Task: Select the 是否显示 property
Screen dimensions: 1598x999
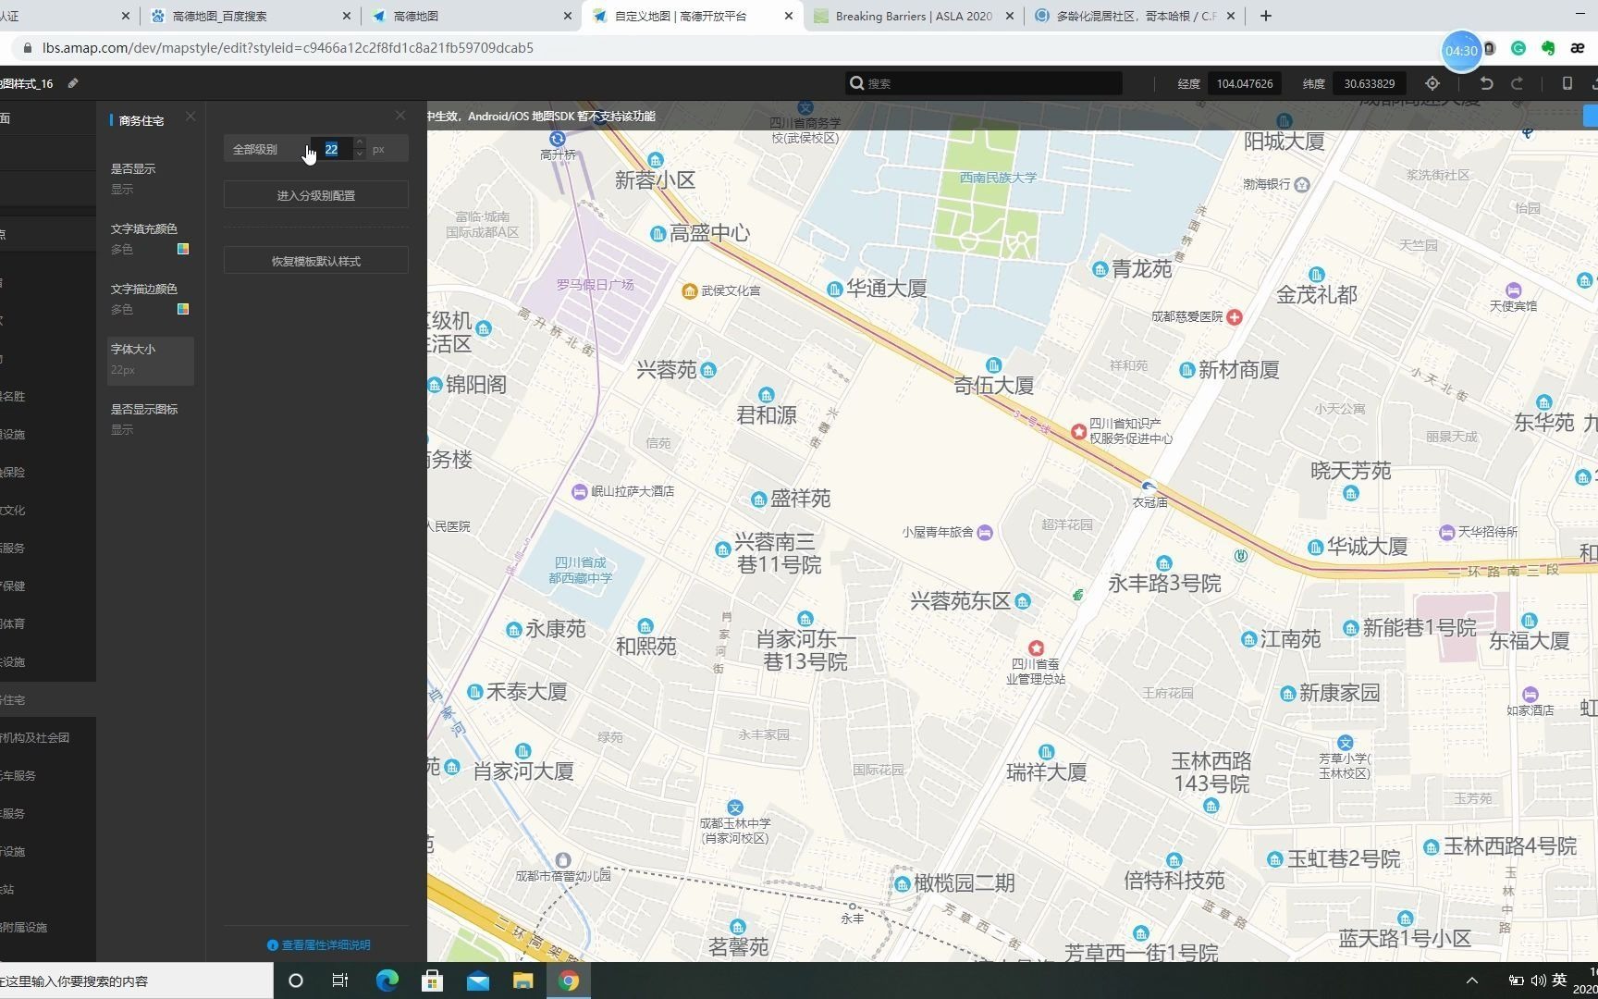Action: click(150, 179)
